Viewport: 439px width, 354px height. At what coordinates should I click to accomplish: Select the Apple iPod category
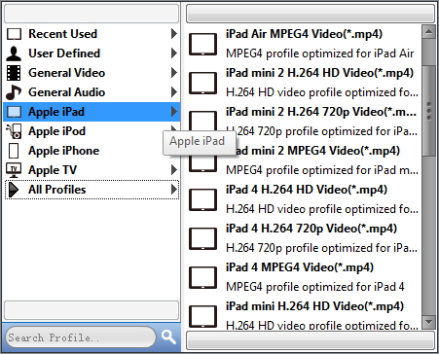(91, 131)
